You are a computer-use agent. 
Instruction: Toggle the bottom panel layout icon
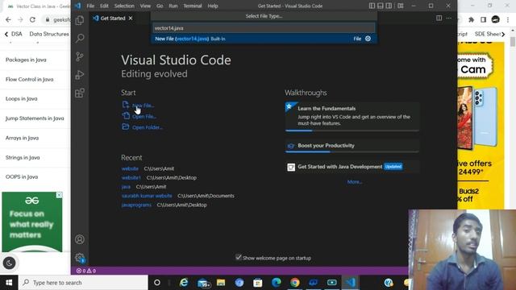381,6
